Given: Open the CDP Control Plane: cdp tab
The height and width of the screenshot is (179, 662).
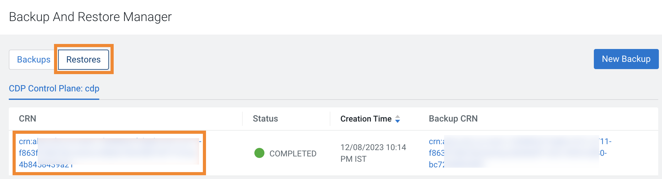Looking at the screenshot, I should click(54, 89).
